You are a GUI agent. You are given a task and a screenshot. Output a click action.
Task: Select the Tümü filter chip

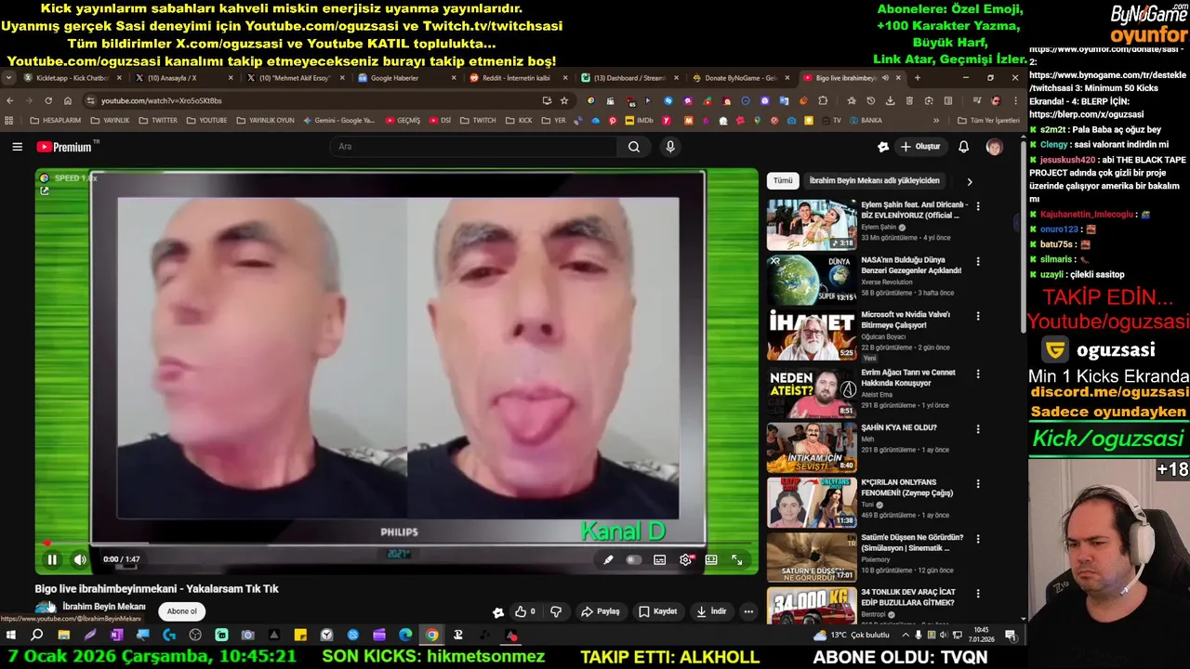click(x=783, y=181)
